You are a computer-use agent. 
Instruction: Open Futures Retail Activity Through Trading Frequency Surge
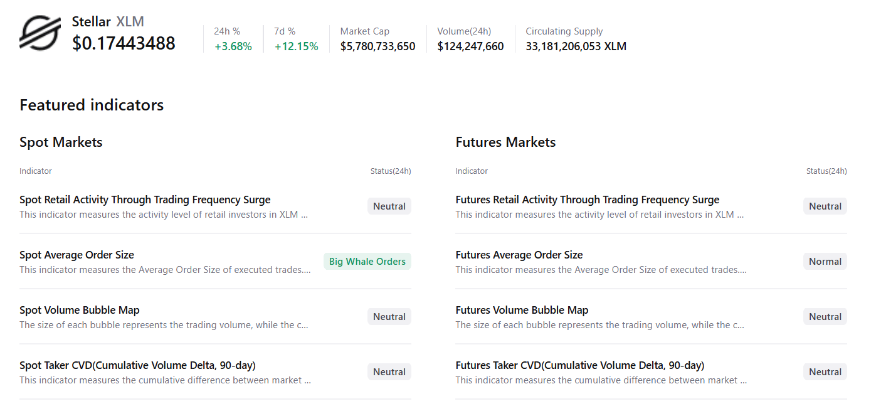tap(587, 200)
